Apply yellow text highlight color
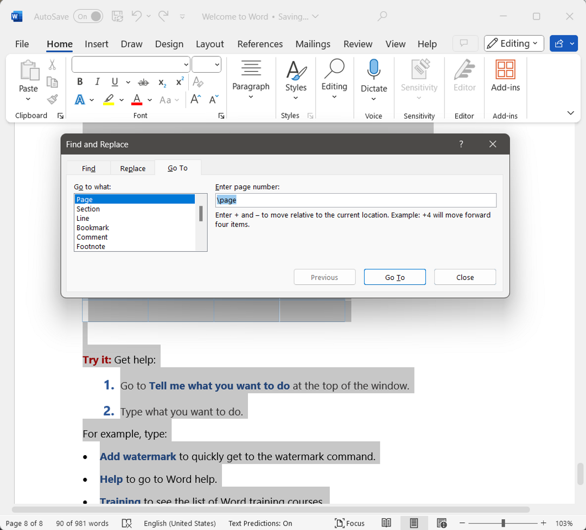This screenshot has width=586, height=530. pos(109,100)
